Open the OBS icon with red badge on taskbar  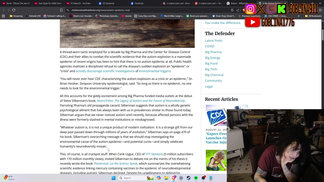203,178
